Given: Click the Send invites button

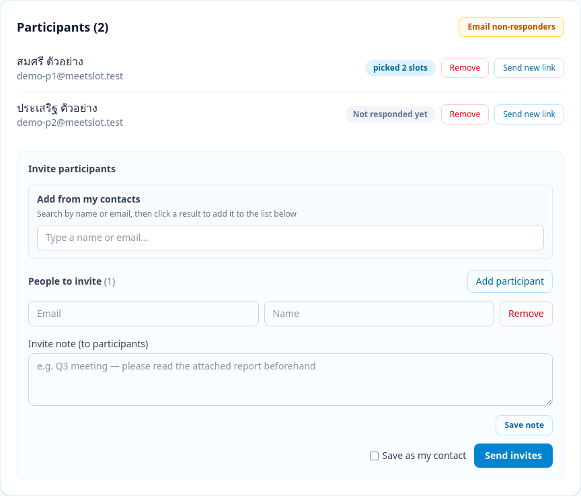Looking at the screenshot, I should (x=513, y=456).
